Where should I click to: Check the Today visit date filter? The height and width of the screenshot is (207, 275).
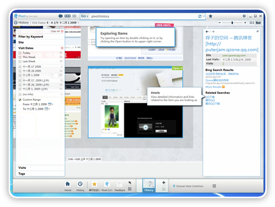coord(20,53)
